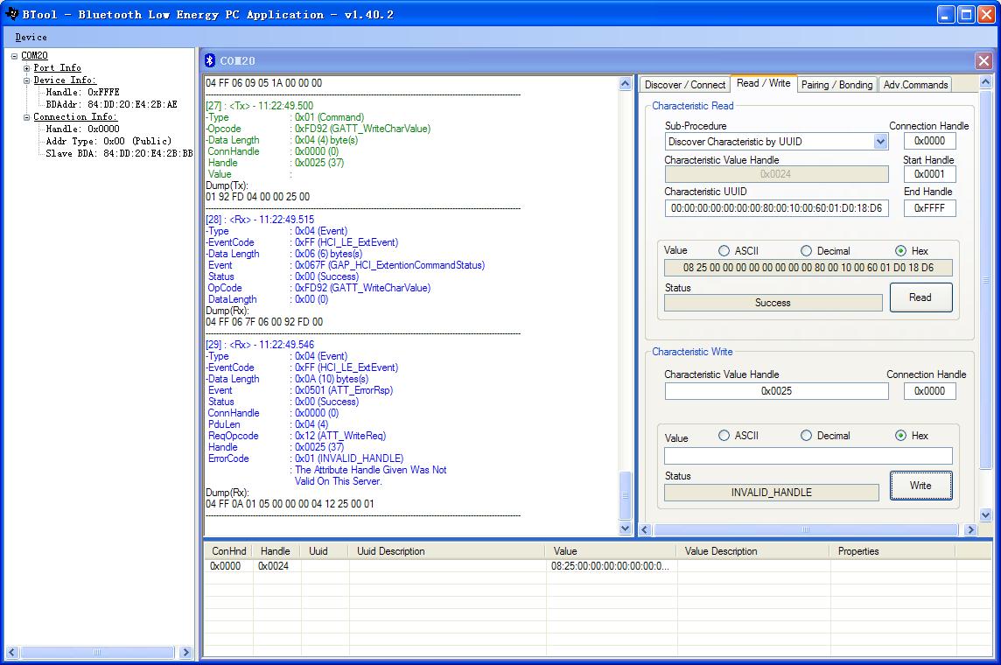Select Hex in Characteristic Read value

click(900, 251)
